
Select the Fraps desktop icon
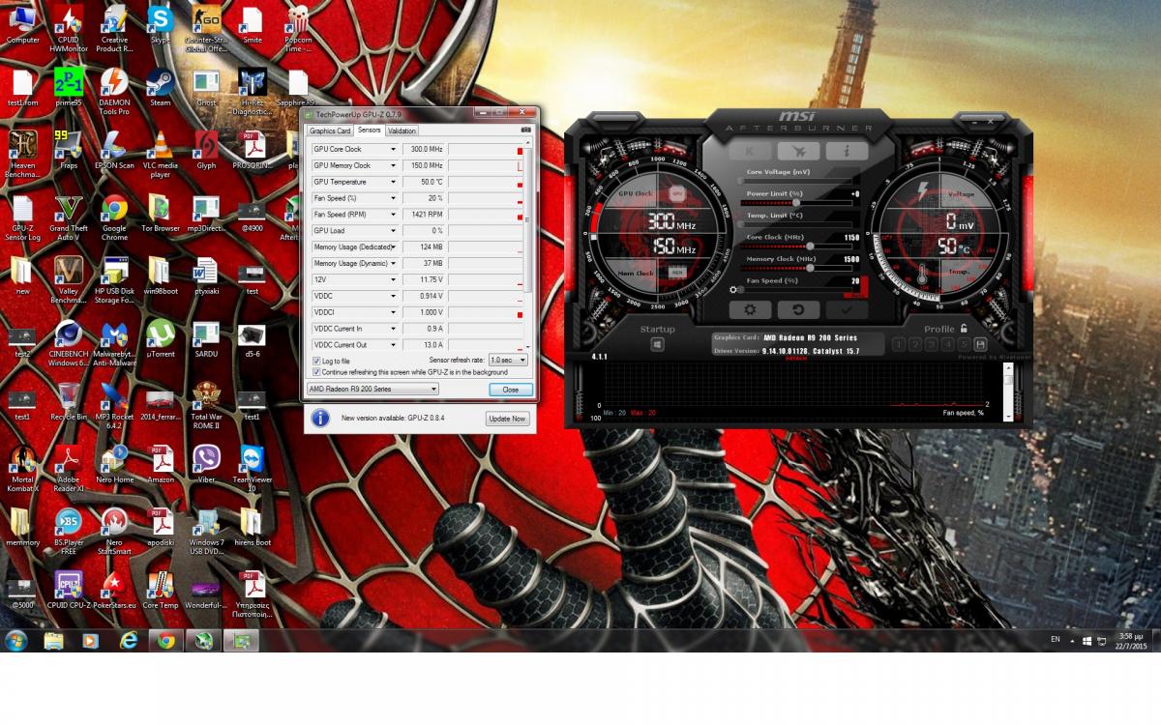click(x=69, y=149)
